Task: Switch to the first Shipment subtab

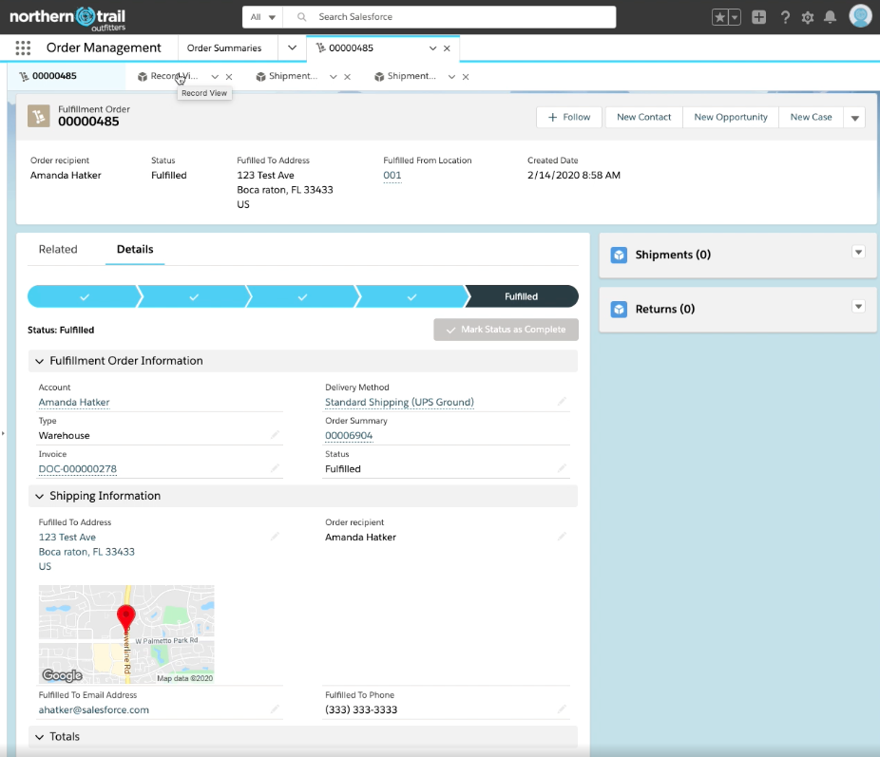Action: 293,76
